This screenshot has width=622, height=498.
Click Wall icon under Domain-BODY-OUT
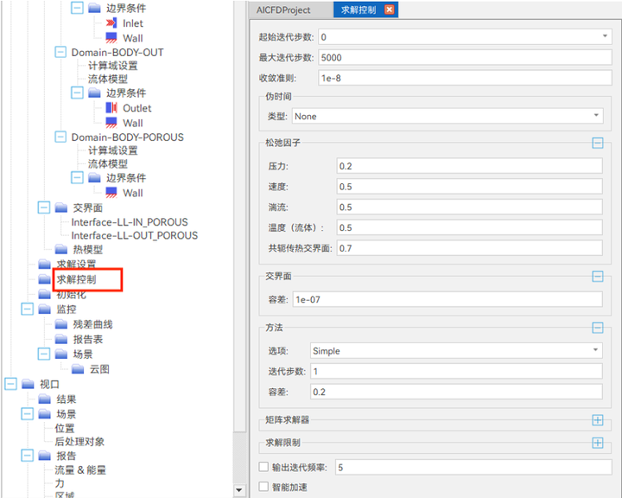[x=111, y=123]
